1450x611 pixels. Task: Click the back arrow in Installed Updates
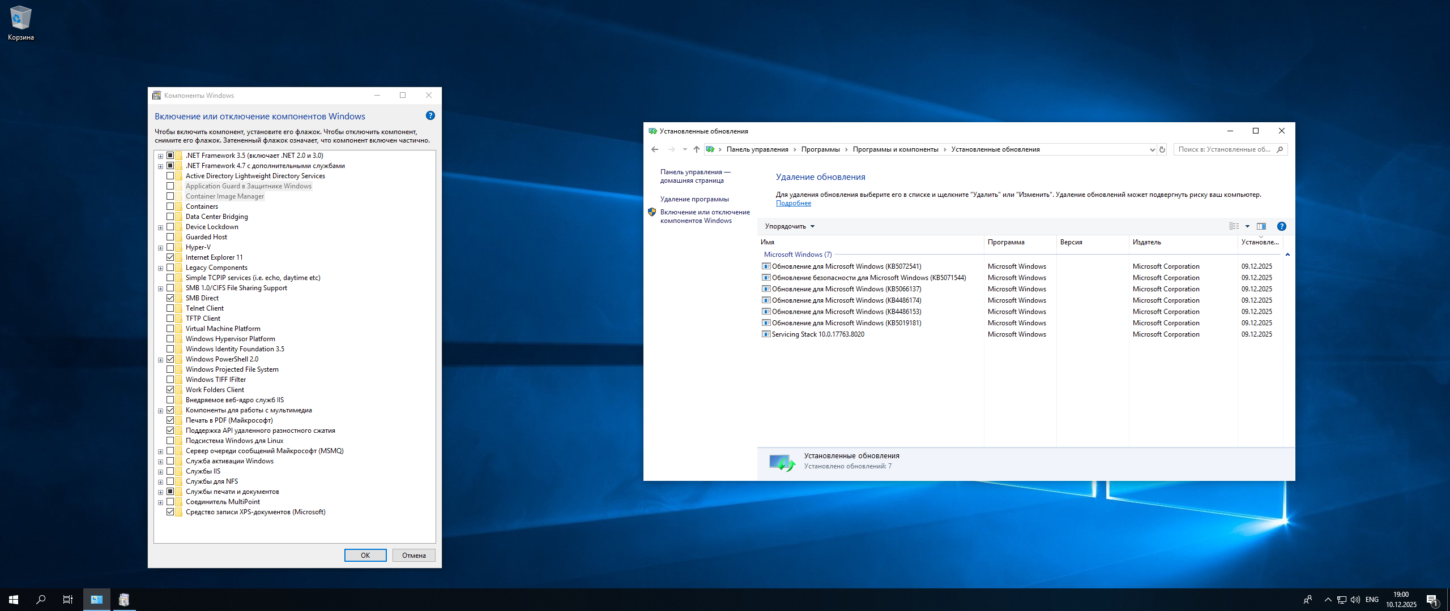pyautogui.click(x=655, y=149)
